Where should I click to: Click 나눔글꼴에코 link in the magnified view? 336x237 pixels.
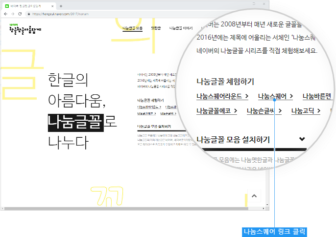pyautogui.click(x=216, y=111)
